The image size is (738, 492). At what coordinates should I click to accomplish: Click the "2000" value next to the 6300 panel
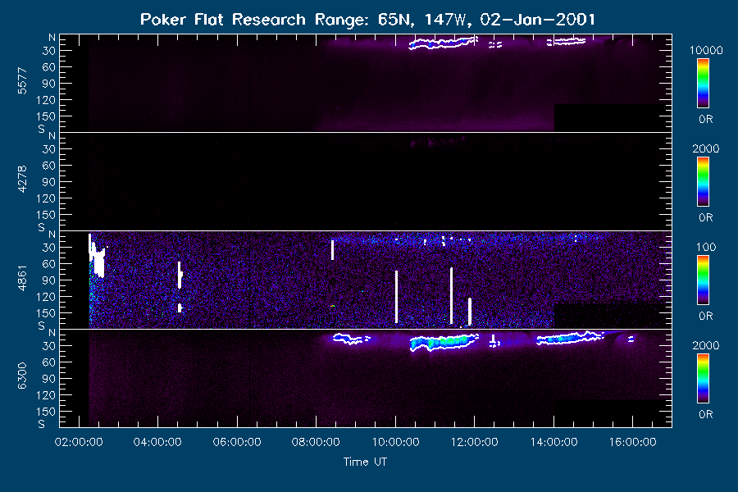[706, 346]
